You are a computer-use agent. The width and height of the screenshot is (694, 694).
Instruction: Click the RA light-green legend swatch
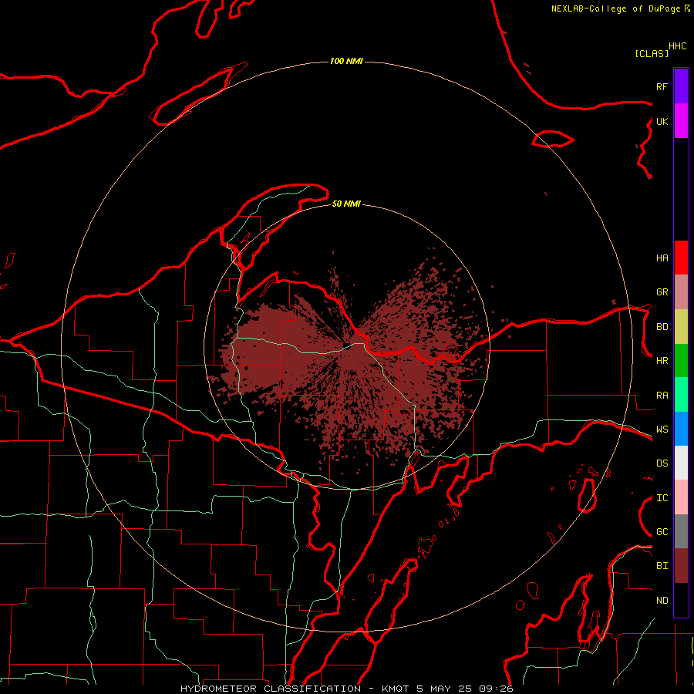tap(681, 395)
